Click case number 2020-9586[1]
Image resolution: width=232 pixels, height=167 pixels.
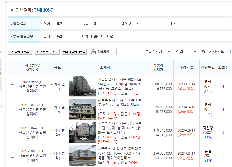tap(32, 82)
